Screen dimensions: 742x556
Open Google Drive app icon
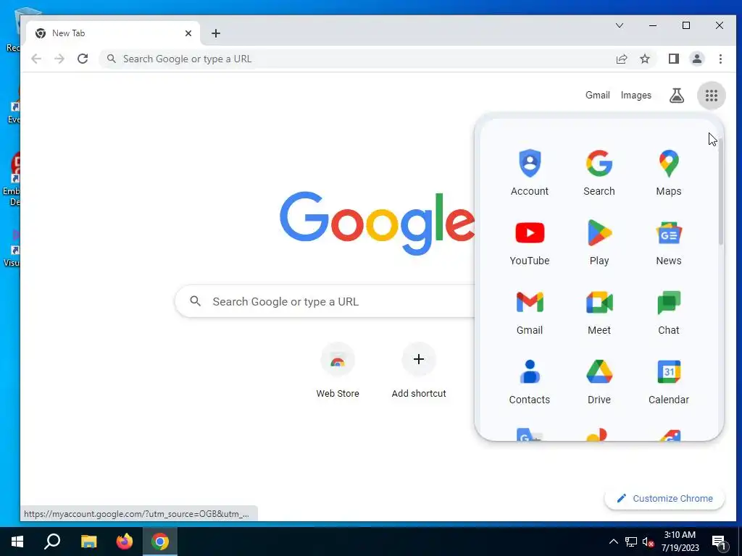tap(599, 381)
